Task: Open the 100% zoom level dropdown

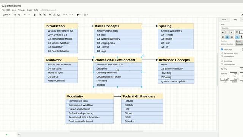Action: (6, 15)
